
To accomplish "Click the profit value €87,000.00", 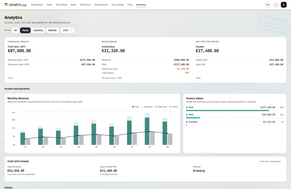I will (x=19, y=51).
